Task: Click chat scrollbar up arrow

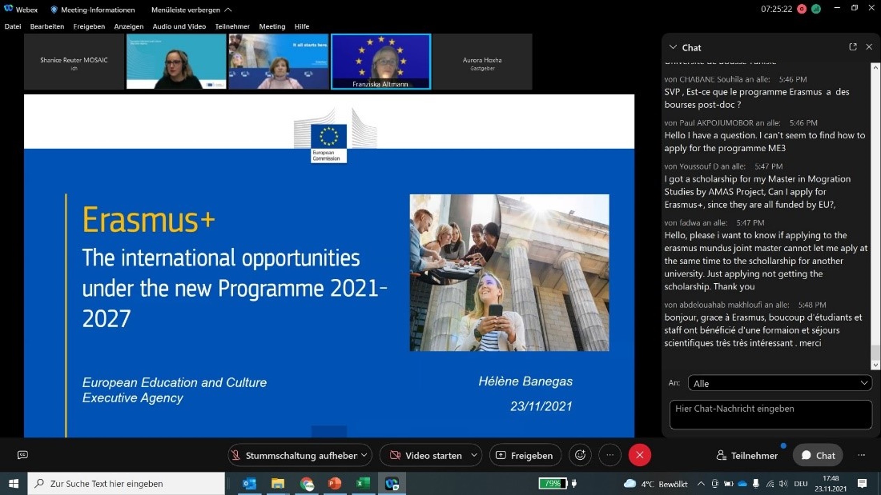Action: 875,68
